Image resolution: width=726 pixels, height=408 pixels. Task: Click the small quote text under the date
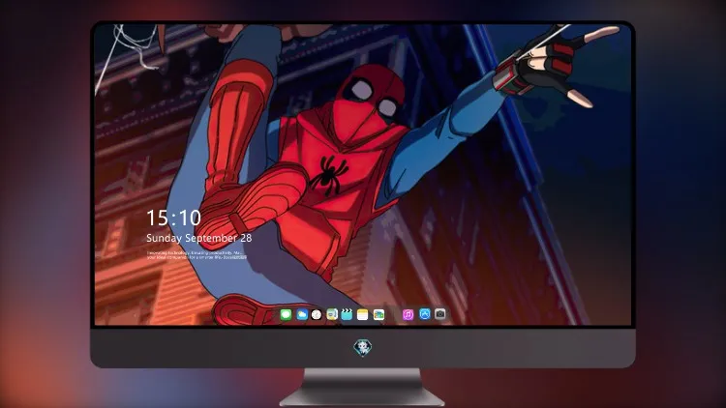click(197, 255)
